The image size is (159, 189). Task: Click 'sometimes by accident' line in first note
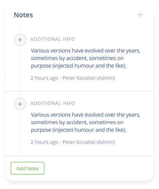click(x=77, y=58)
